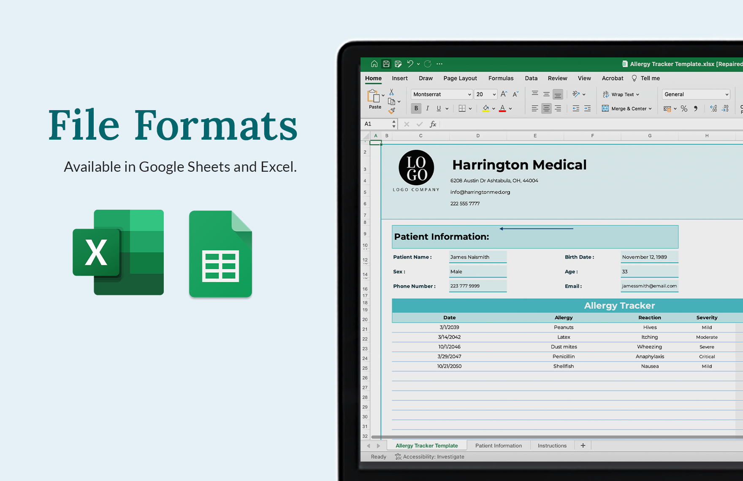Image resolution: width=743 pixels, height=481 pixels.
Task: Align text to middle vertically
Action: click(546, 94)
